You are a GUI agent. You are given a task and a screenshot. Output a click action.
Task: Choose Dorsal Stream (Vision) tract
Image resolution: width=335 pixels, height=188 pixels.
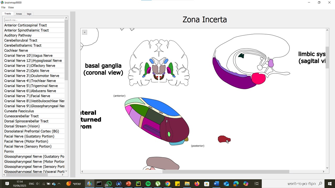coord(22,126)
